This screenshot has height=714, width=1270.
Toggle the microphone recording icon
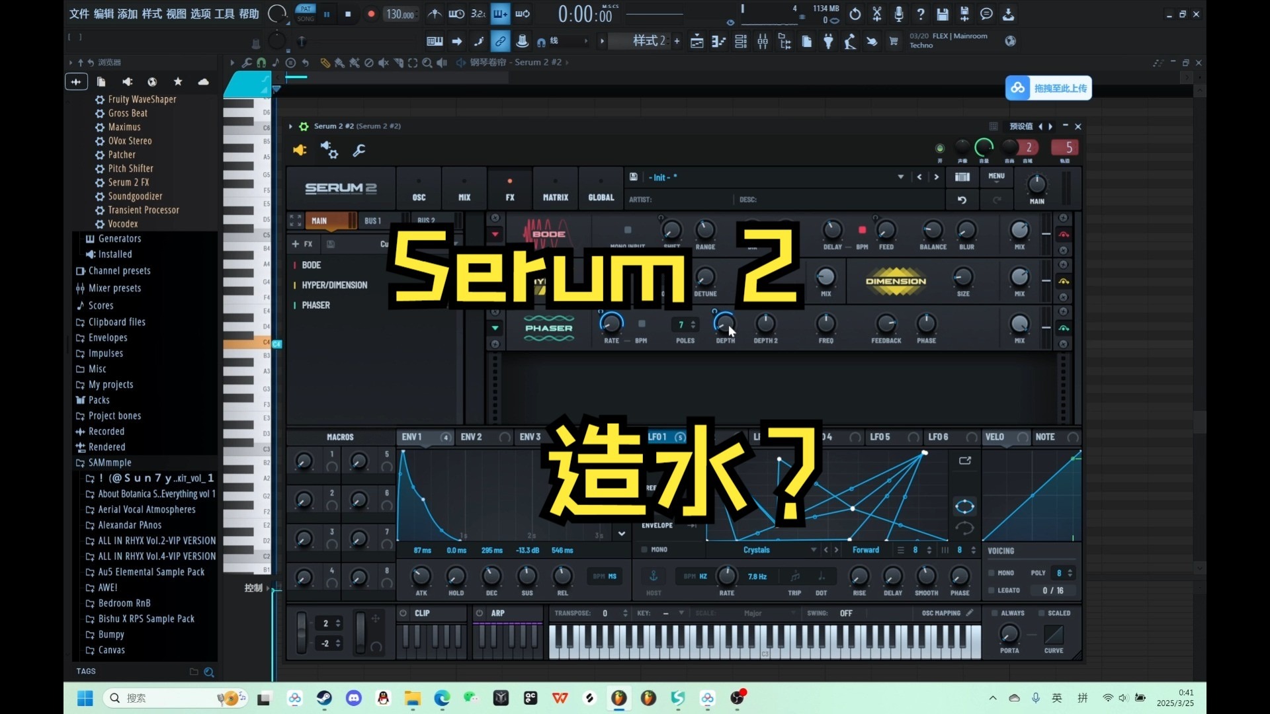click(x=898, y=14)
